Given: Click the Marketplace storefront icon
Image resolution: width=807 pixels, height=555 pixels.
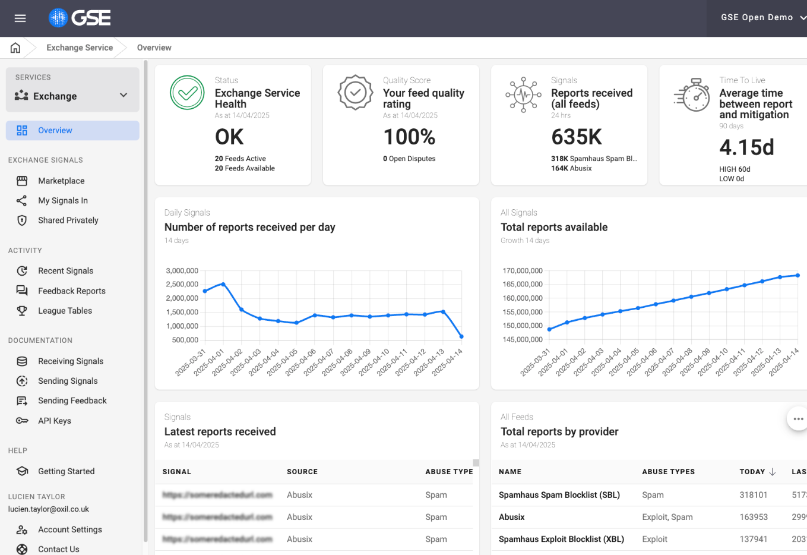Looking at the screenshot, I should (22, 181).
